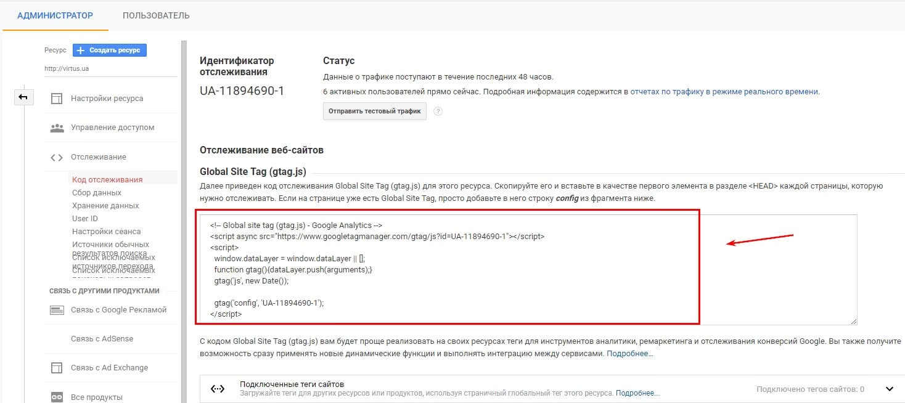The height and width of the screenshot is (403, 905).
Task: Click the help question mark icon
Action: (438, 112)
